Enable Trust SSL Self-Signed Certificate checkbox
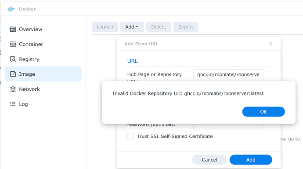The image size is (303, 169). [x=130, y=136]
